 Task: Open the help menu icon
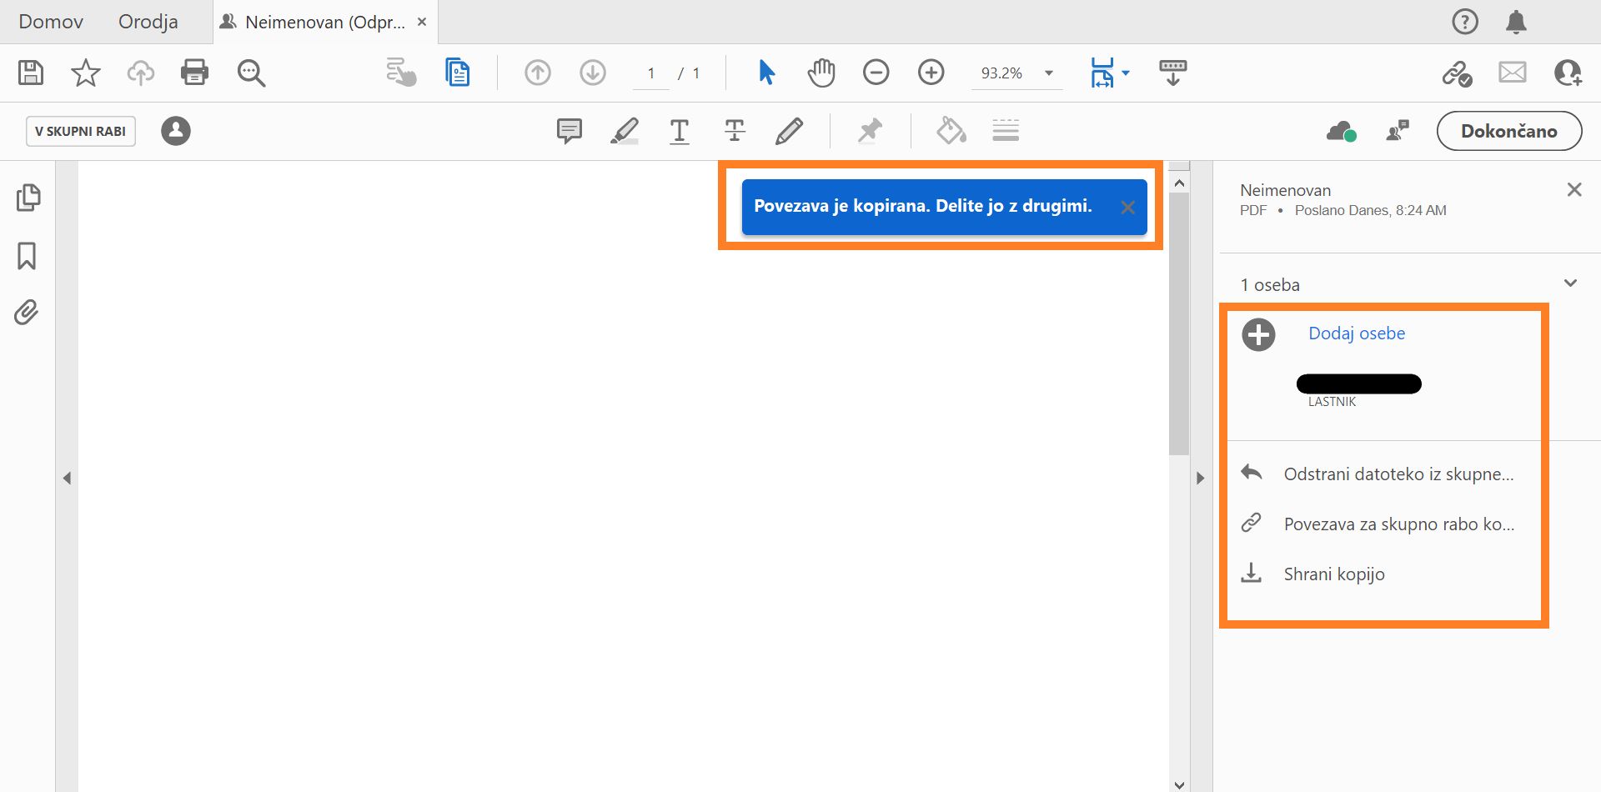tap(1465, 22)
